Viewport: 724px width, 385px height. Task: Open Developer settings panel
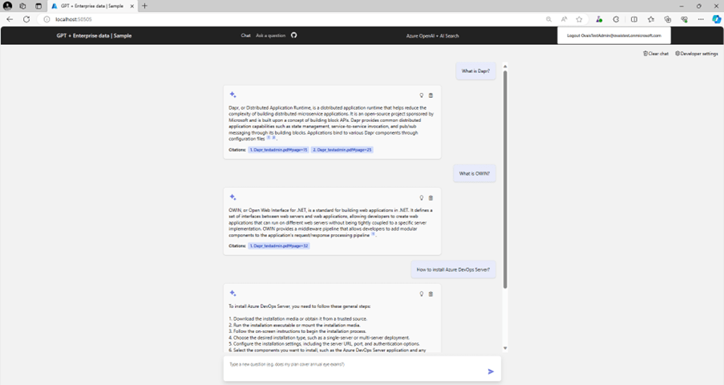[697, 54]
